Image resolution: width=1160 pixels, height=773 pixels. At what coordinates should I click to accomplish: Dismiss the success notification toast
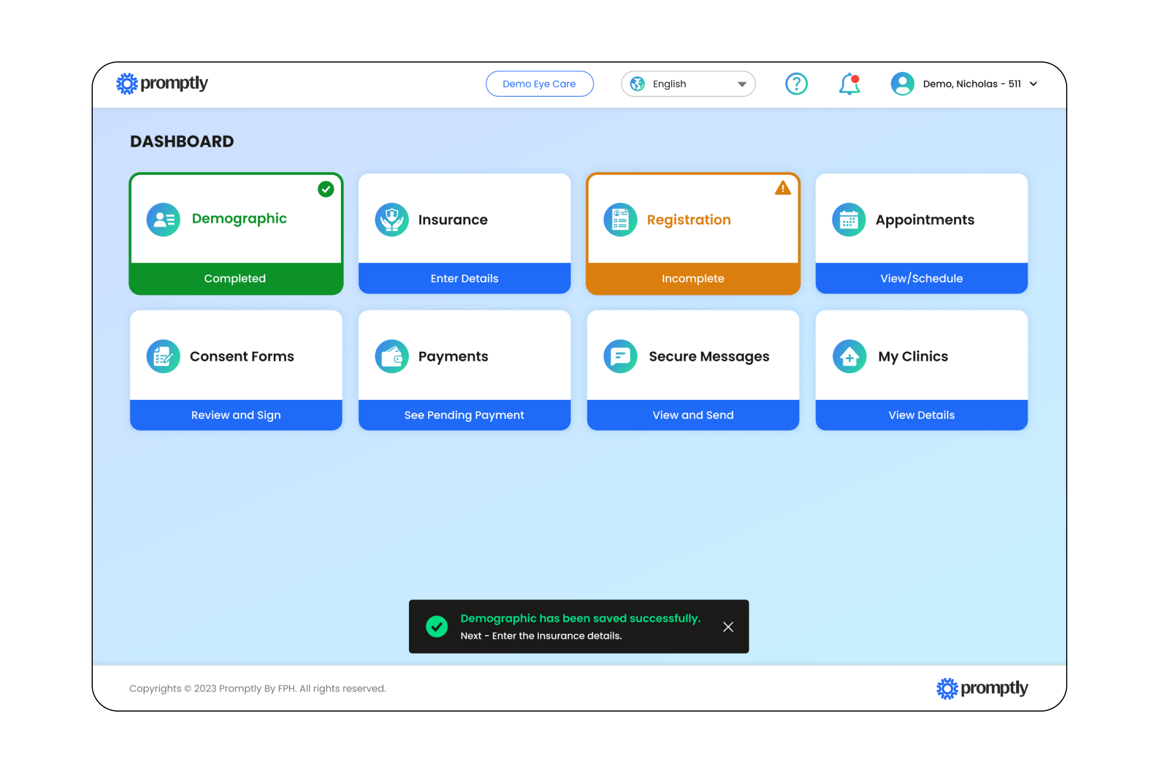(x=728, y=627)
